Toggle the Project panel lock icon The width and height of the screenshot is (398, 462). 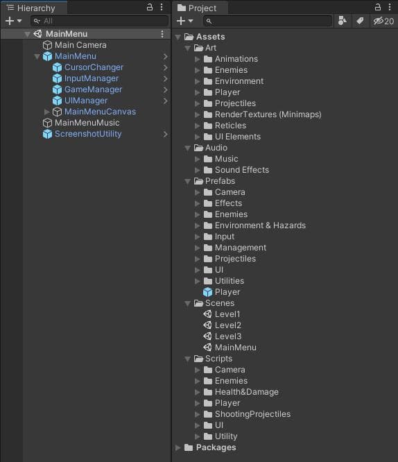(x=378, y=7)
